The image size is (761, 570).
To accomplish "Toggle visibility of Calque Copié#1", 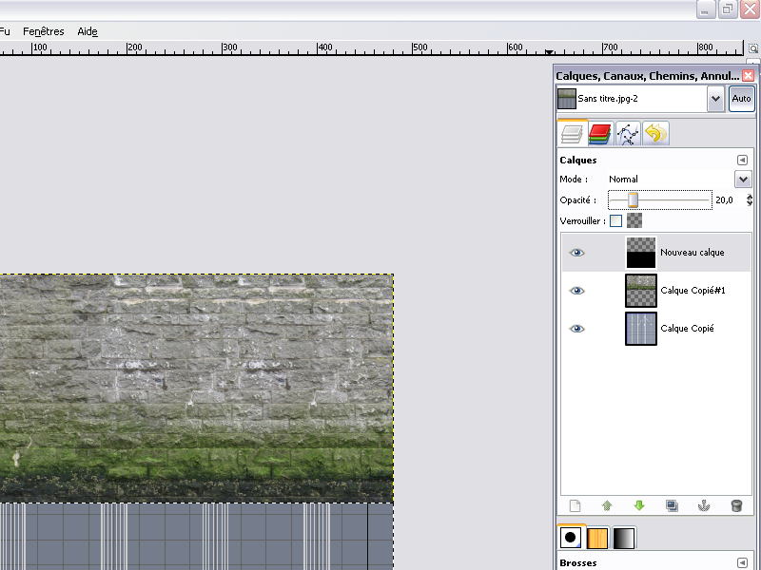I will tap(576, 291).
